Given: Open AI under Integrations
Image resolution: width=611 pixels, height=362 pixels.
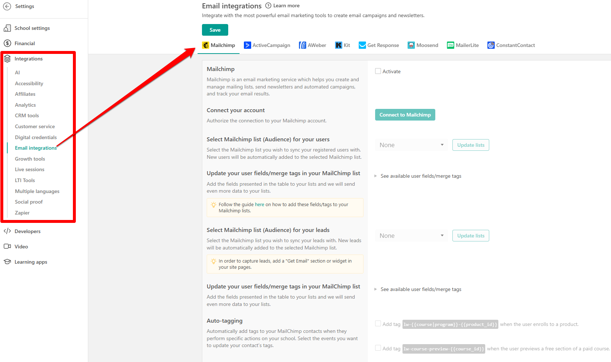Looking at the screenshot, I should click(x=17, y=72).
